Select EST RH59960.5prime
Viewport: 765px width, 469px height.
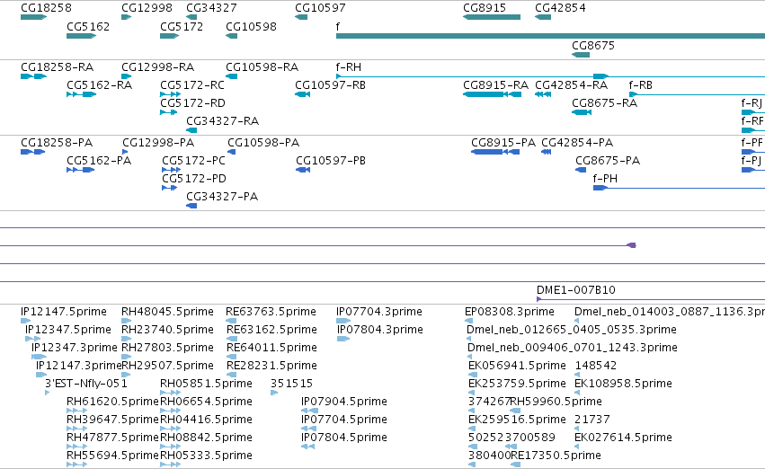click(x=556, y=402)
